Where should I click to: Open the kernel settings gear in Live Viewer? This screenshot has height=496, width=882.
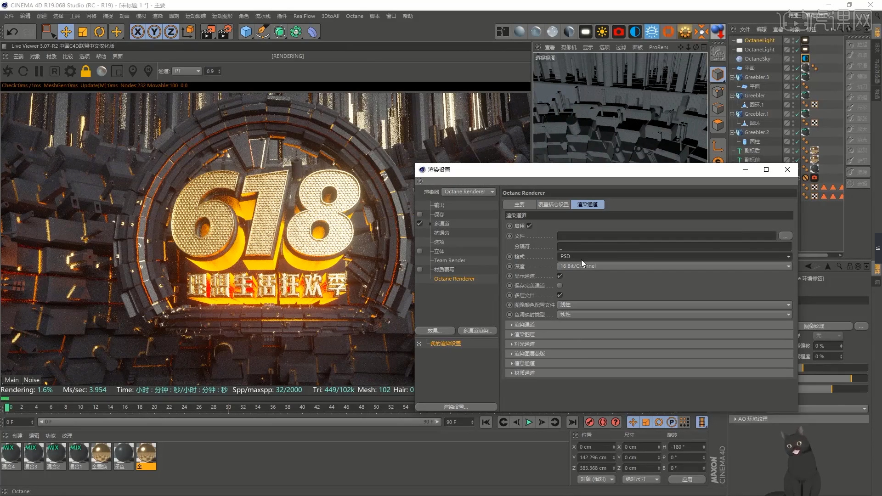[x=70, y=71]
